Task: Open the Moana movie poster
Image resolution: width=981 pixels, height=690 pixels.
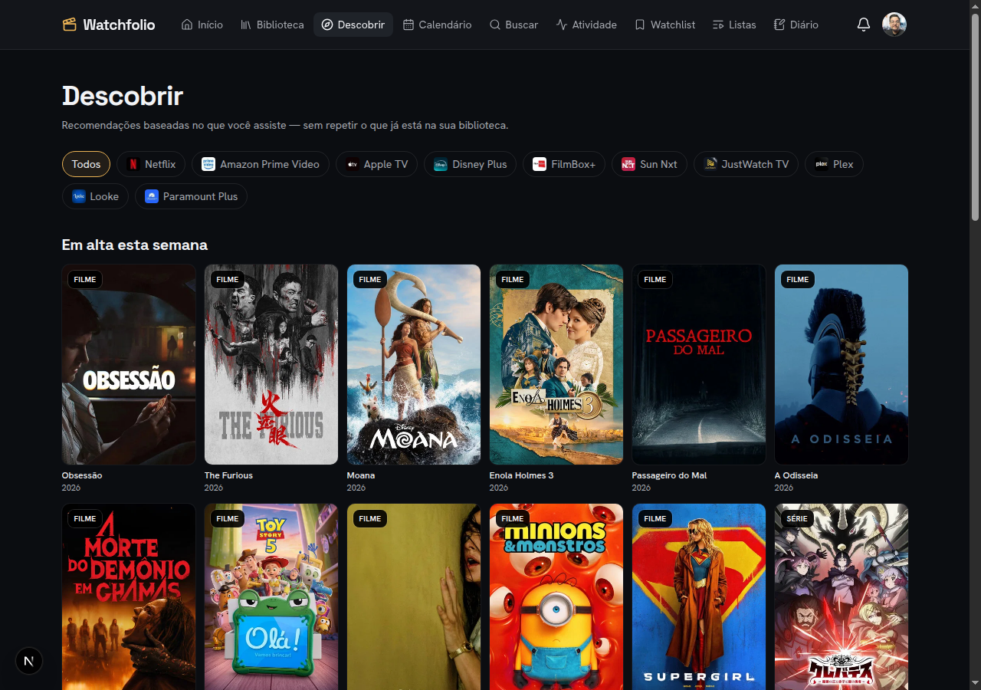Action: tap(414, 364)
